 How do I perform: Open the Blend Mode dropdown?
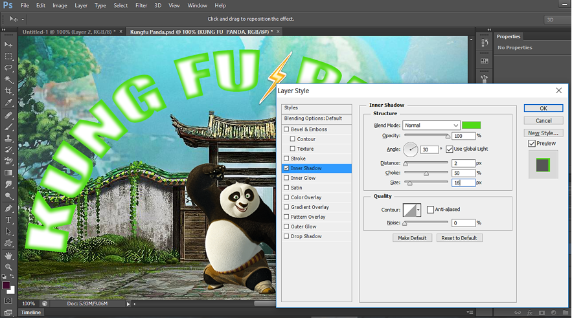pos(431,126)
